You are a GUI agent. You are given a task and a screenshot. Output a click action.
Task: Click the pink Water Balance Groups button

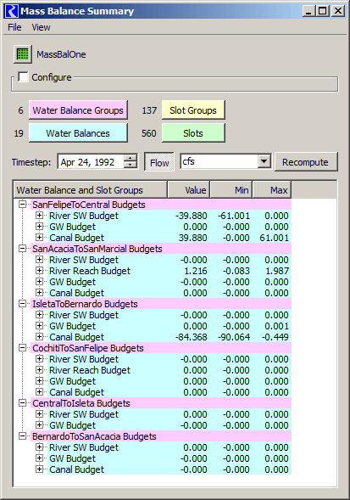point(78,110)
